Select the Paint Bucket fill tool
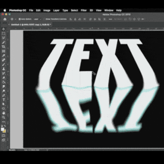The image size is (164, 164). coord(4,82)
